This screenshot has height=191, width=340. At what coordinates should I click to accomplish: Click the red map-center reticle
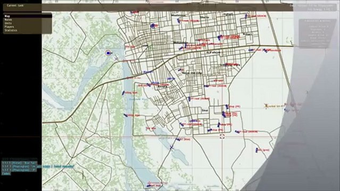pos(222,136)
